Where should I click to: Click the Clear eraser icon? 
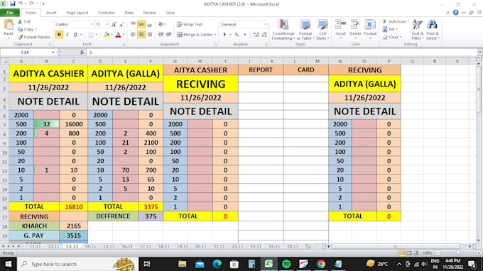pyautogui.click(x=385, y=37)
